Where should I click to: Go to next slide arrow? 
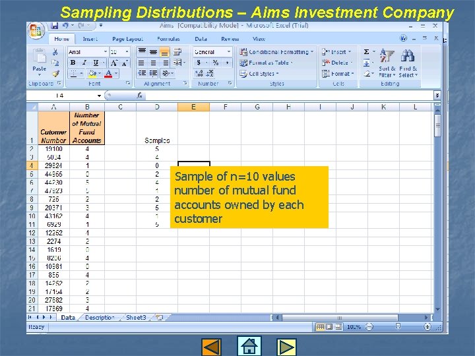[286, 347]
